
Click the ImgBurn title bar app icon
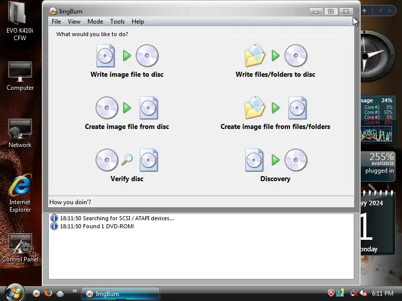(x=53, y=11)
